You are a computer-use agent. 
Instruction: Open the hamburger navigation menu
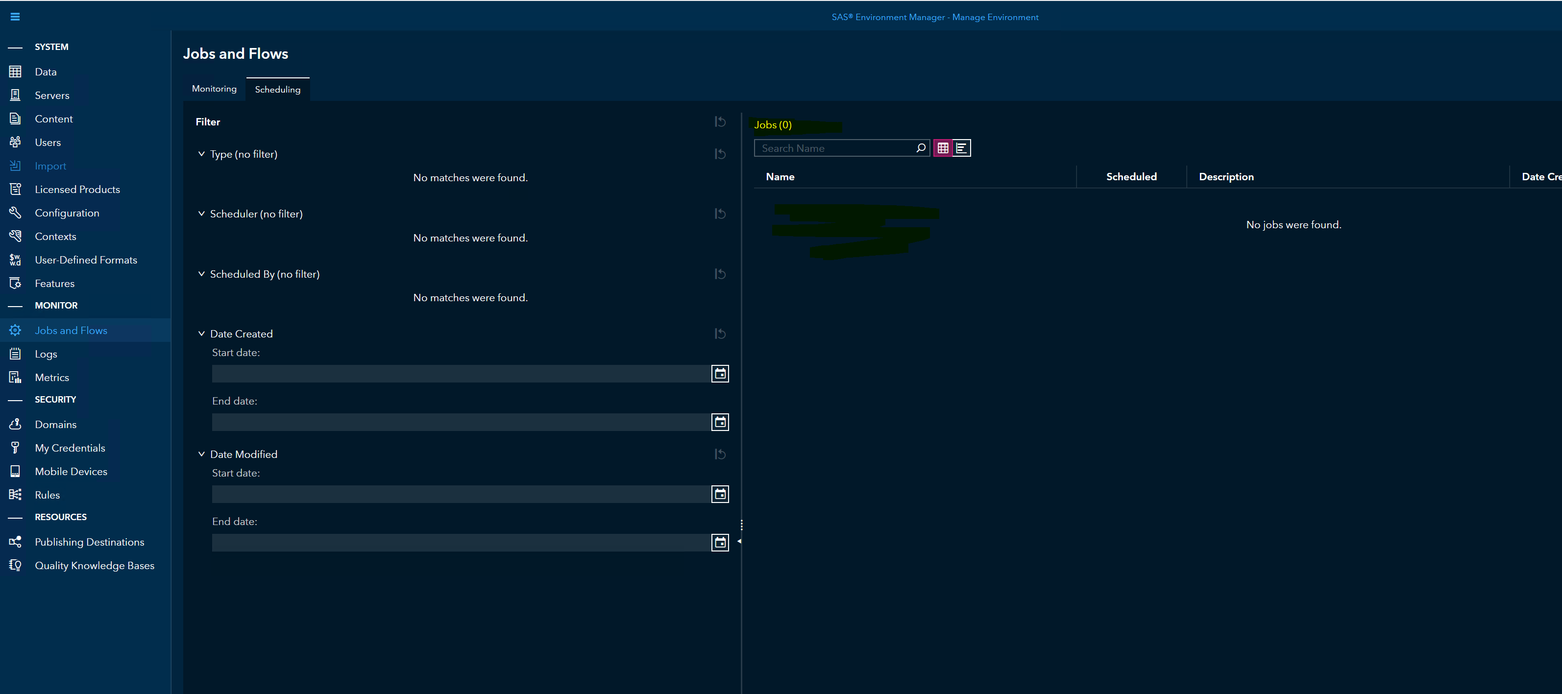pyautogui.click(x=15, y=16)
